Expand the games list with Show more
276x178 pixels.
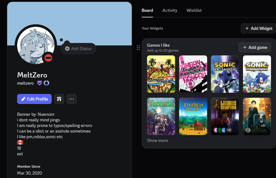point(158,141)
